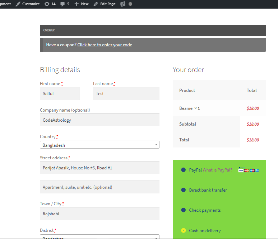Click the First name field containing Saiful
This screenshot has height=239, width=278.
coord(60,93)
